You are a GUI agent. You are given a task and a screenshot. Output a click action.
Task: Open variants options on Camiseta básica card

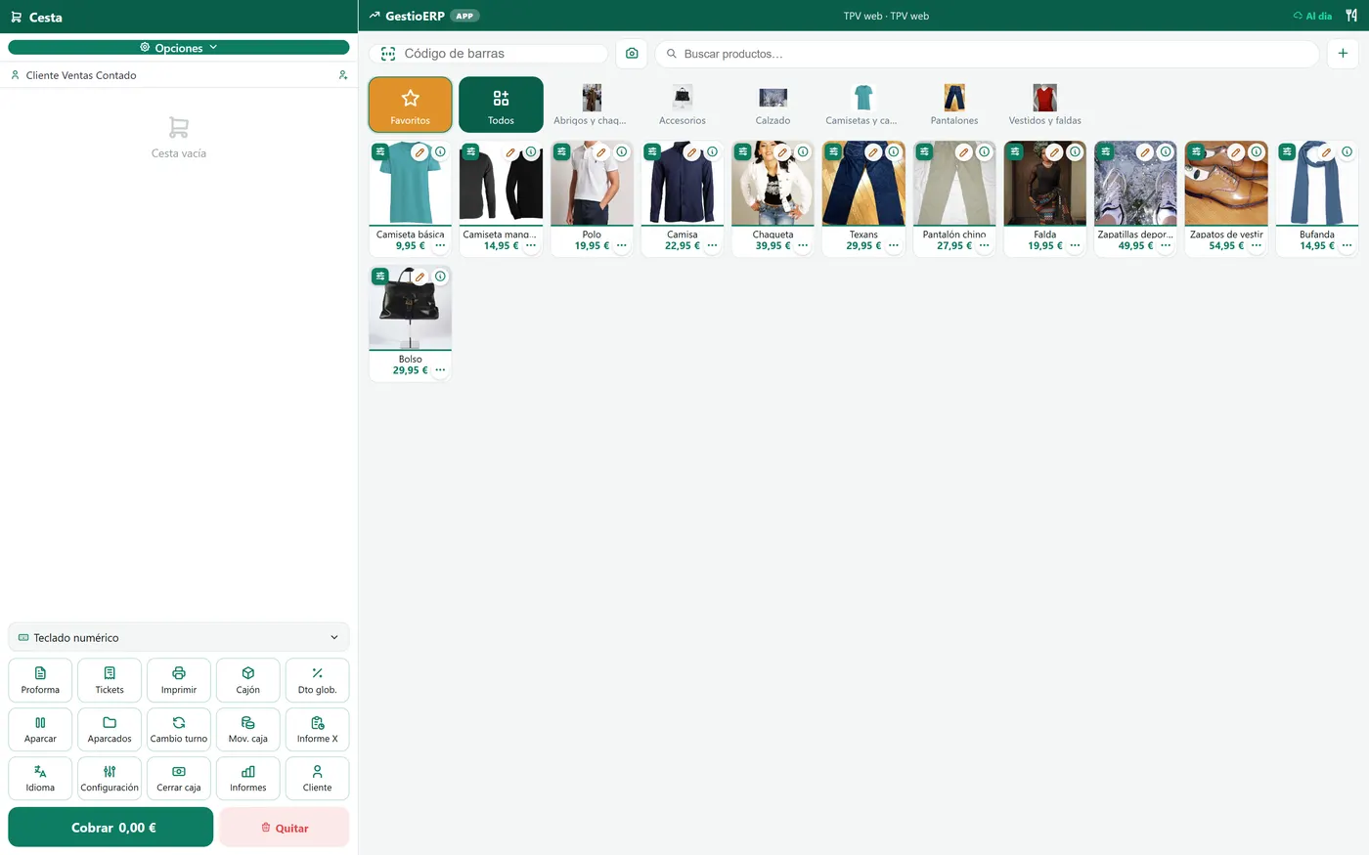tap(380, 151)
